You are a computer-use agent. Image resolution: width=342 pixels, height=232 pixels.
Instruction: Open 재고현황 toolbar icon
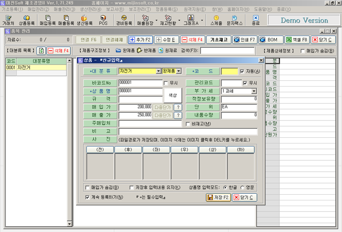coord(168,20)
